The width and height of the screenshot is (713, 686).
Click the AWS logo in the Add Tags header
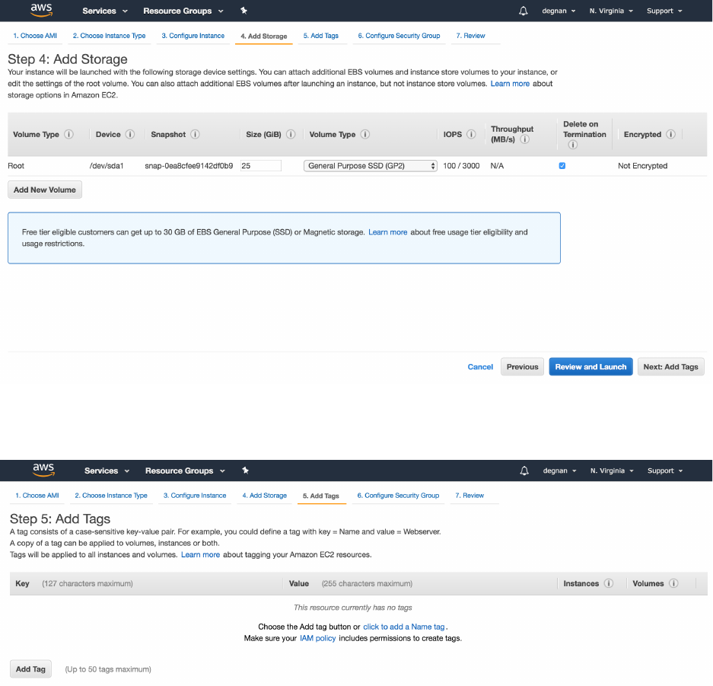[43, 470]
